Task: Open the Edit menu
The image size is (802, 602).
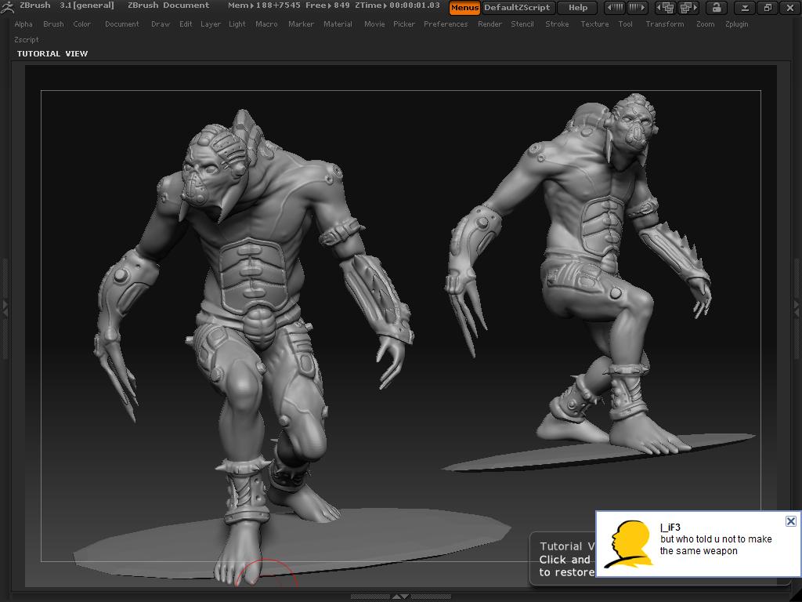Action: (x=186, y=24)
